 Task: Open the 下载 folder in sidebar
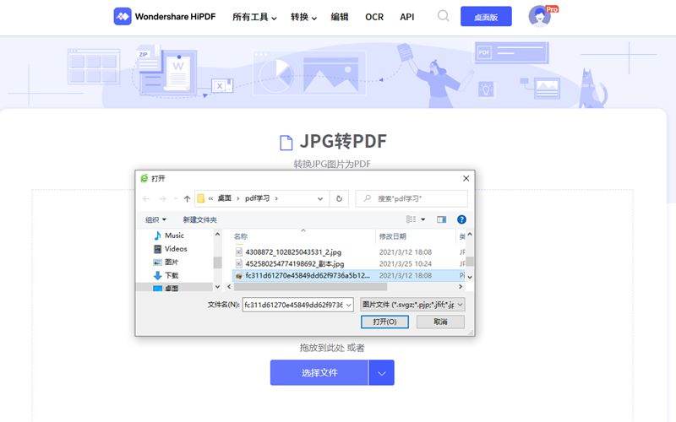(172, 275)
